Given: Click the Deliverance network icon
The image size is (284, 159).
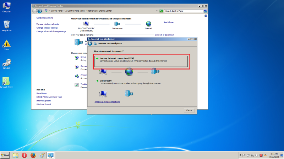Looking at the screenshot, I should (x=117, y=24).
